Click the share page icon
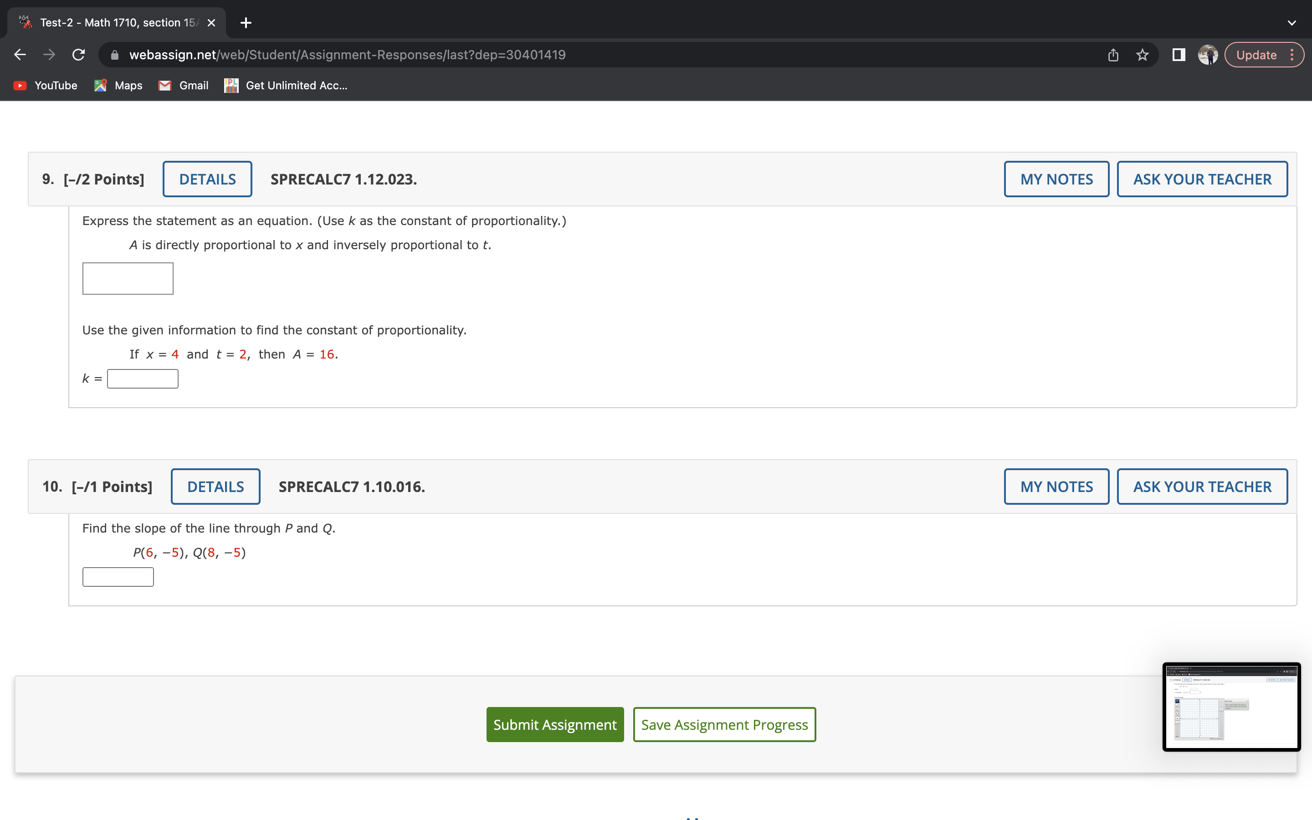 click(x=1113, y=55)
